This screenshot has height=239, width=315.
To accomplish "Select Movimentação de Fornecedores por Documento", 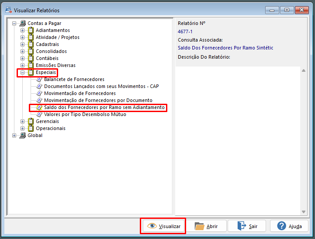I will click(x=98, y=100).
